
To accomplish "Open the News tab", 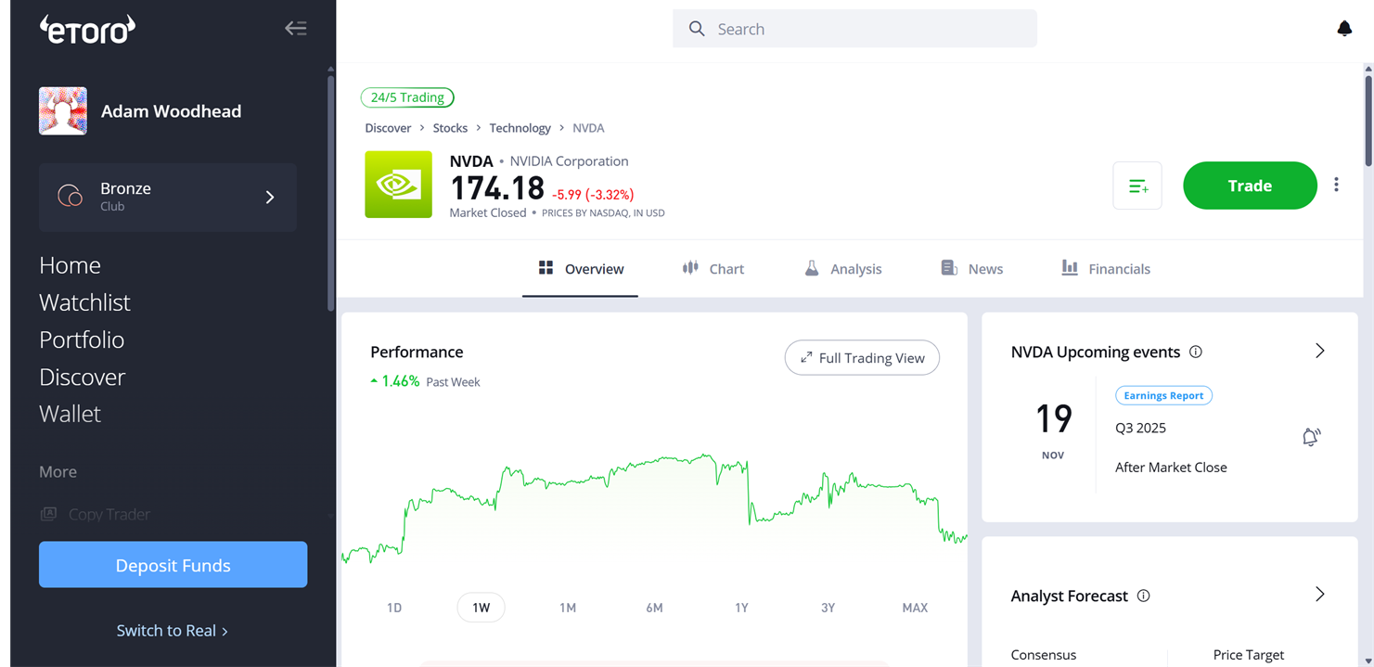I will 972,269.
